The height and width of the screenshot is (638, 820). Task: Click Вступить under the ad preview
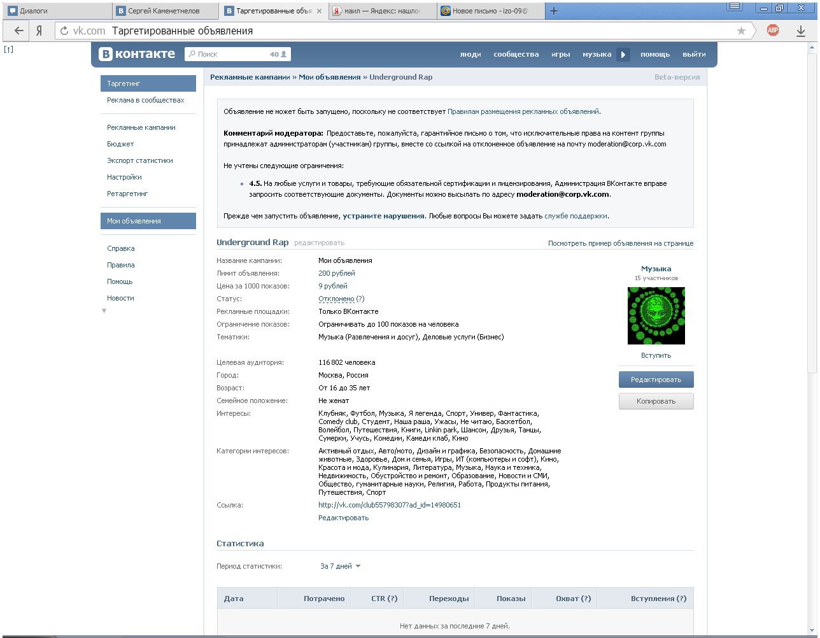[656, 355]
